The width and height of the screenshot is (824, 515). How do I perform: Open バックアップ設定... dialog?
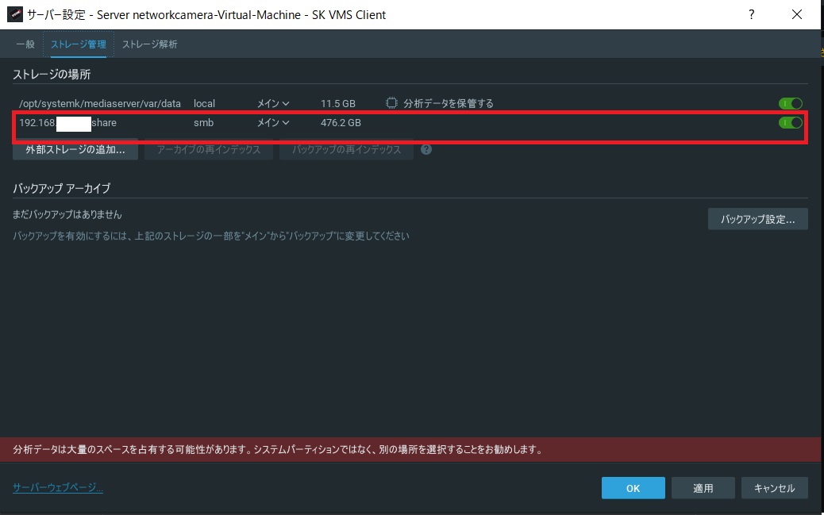[757, 219]
